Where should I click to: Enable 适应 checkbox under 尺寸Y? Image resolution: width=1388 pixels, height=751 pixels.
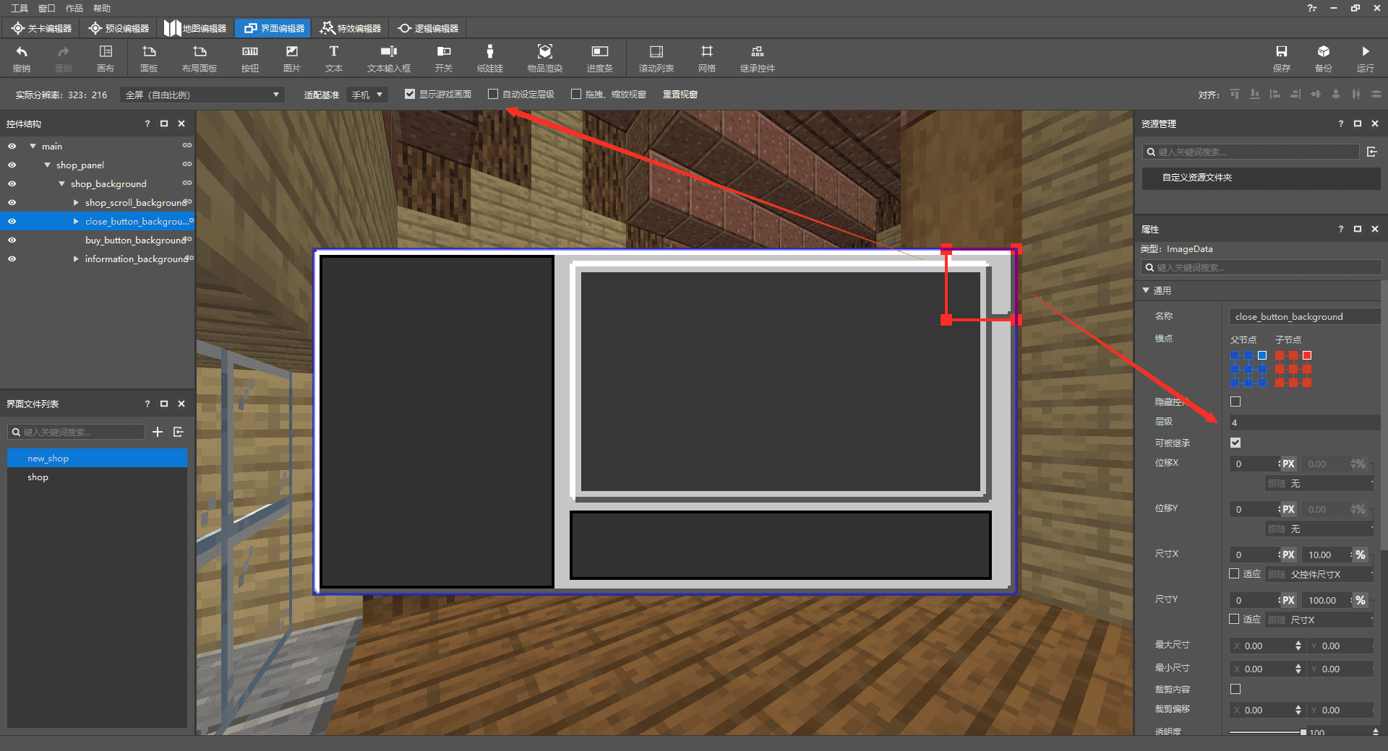coord(1235,619)
